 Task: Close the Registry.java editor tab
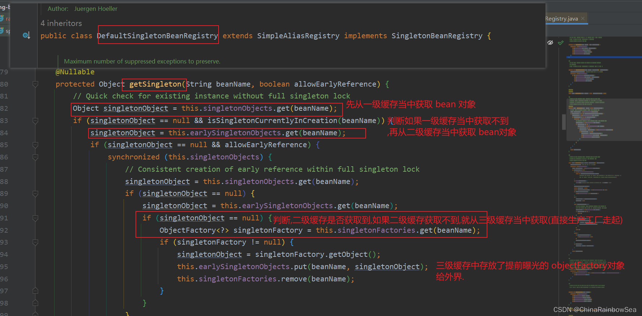pos(583,18)
